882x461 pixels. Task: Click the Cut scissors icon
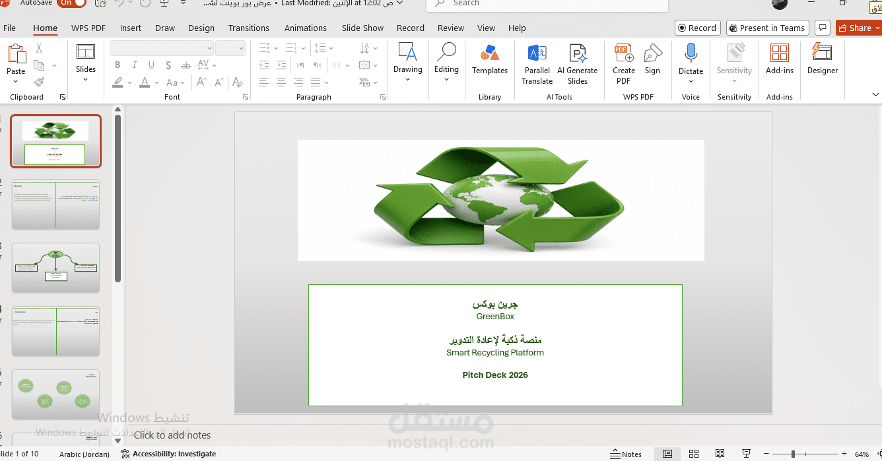coord(39,49)
